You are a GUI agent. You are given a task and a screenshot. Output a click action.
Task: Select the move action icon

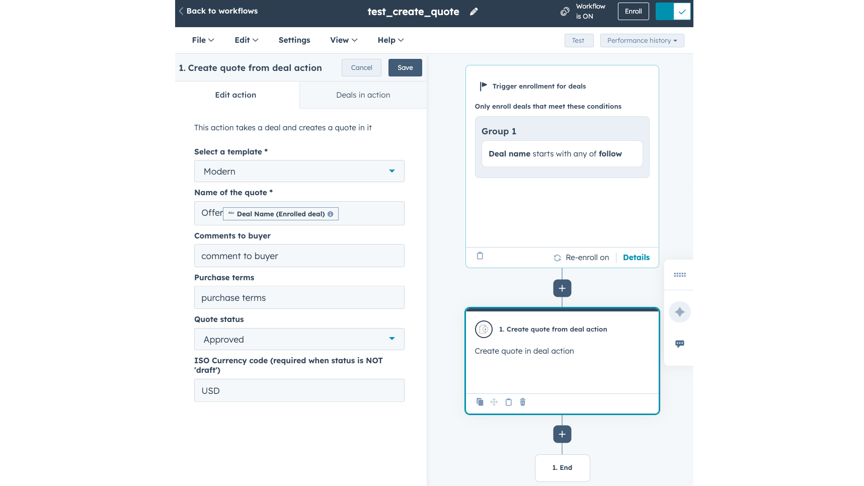(494, 402)
